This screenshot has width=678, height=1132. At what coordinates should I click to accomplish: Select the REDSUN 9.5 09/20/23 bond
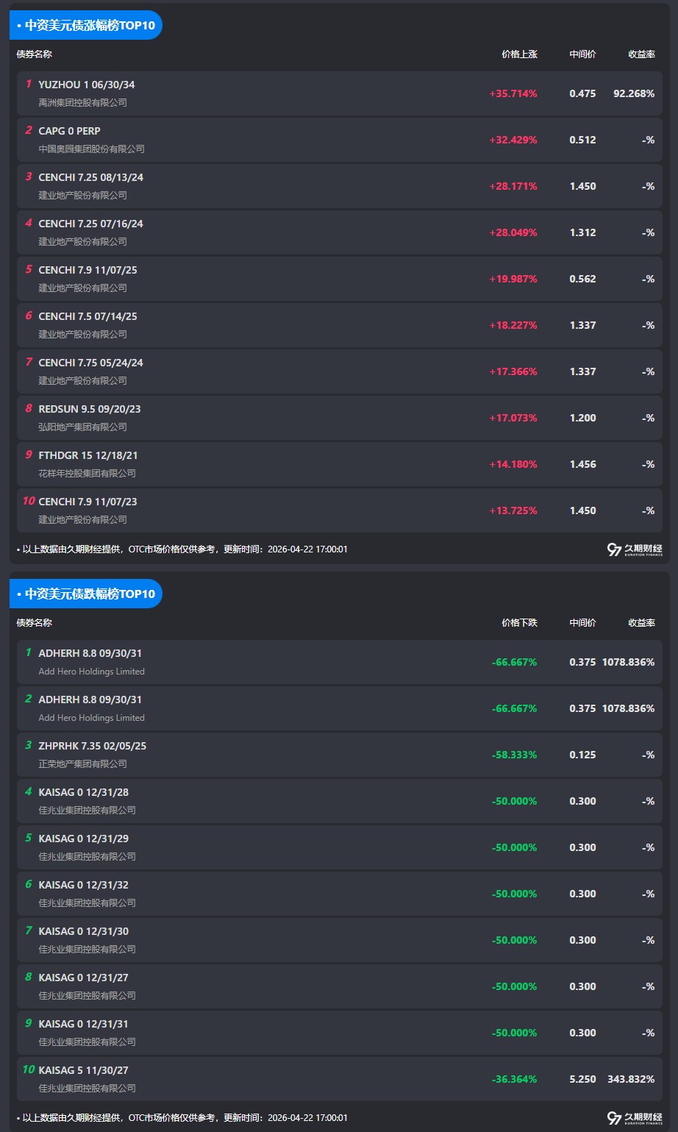339,418
